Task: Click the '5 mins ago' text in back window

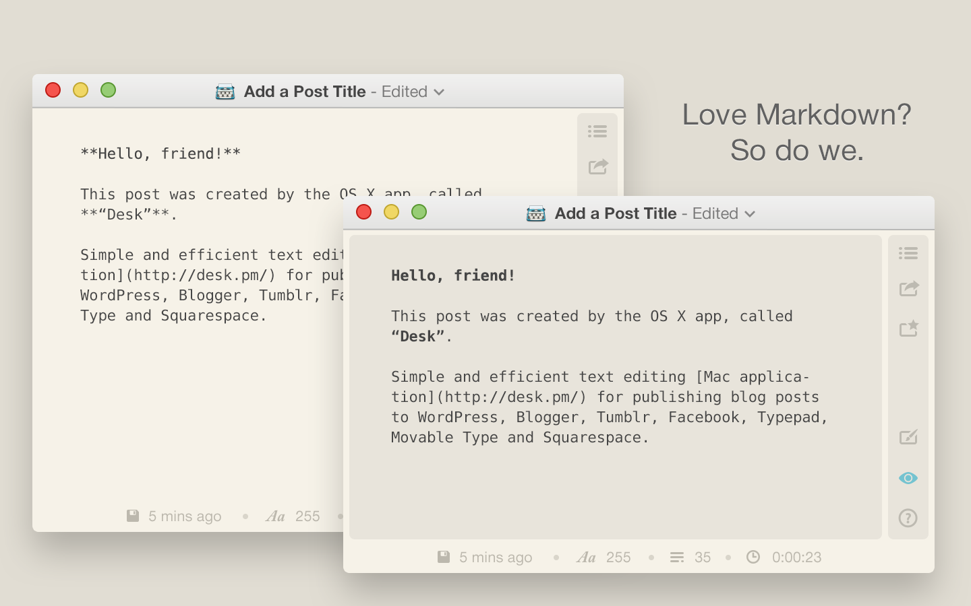Action: [x=185, y=516]
